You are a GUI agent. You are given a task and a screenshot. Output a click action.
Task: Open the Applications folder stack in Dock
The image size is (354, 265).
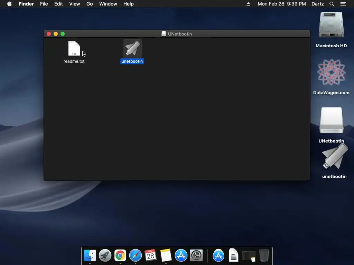point(218,256)
